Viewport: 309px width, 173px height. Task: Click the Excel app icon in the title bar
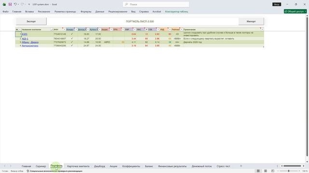coord(4,4)
